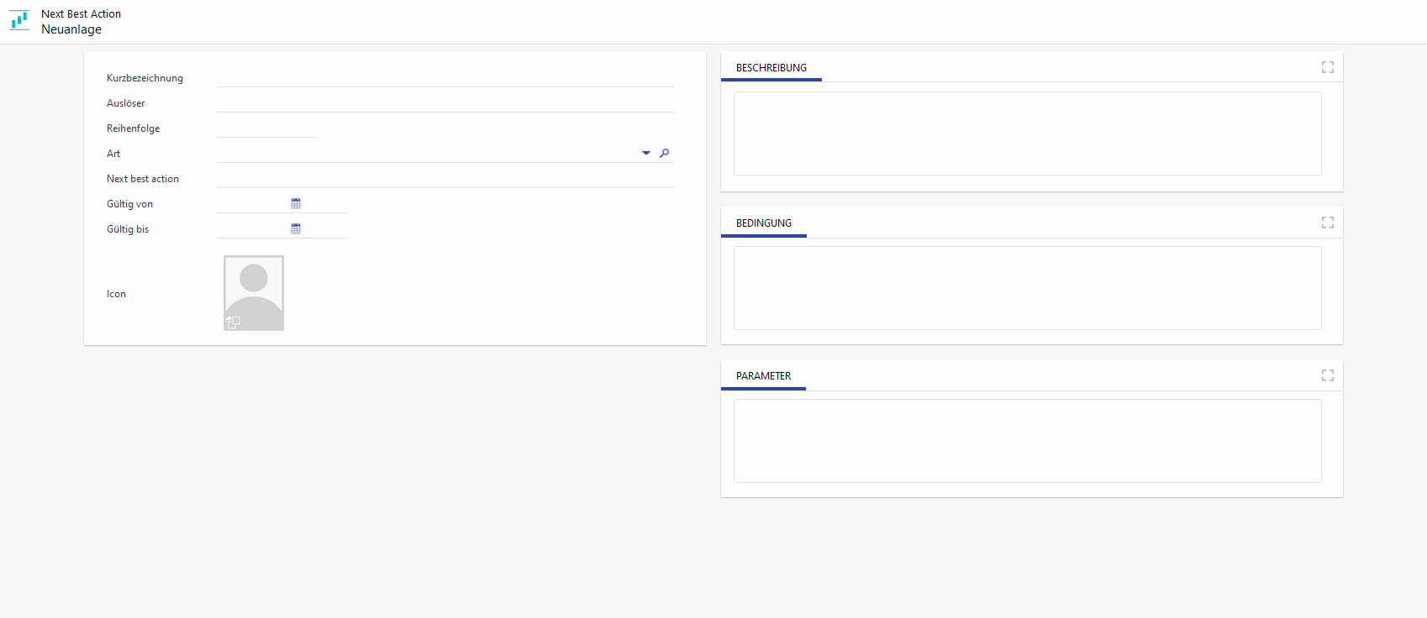Maximize the Beschreibung panel

click(1327, 67)
